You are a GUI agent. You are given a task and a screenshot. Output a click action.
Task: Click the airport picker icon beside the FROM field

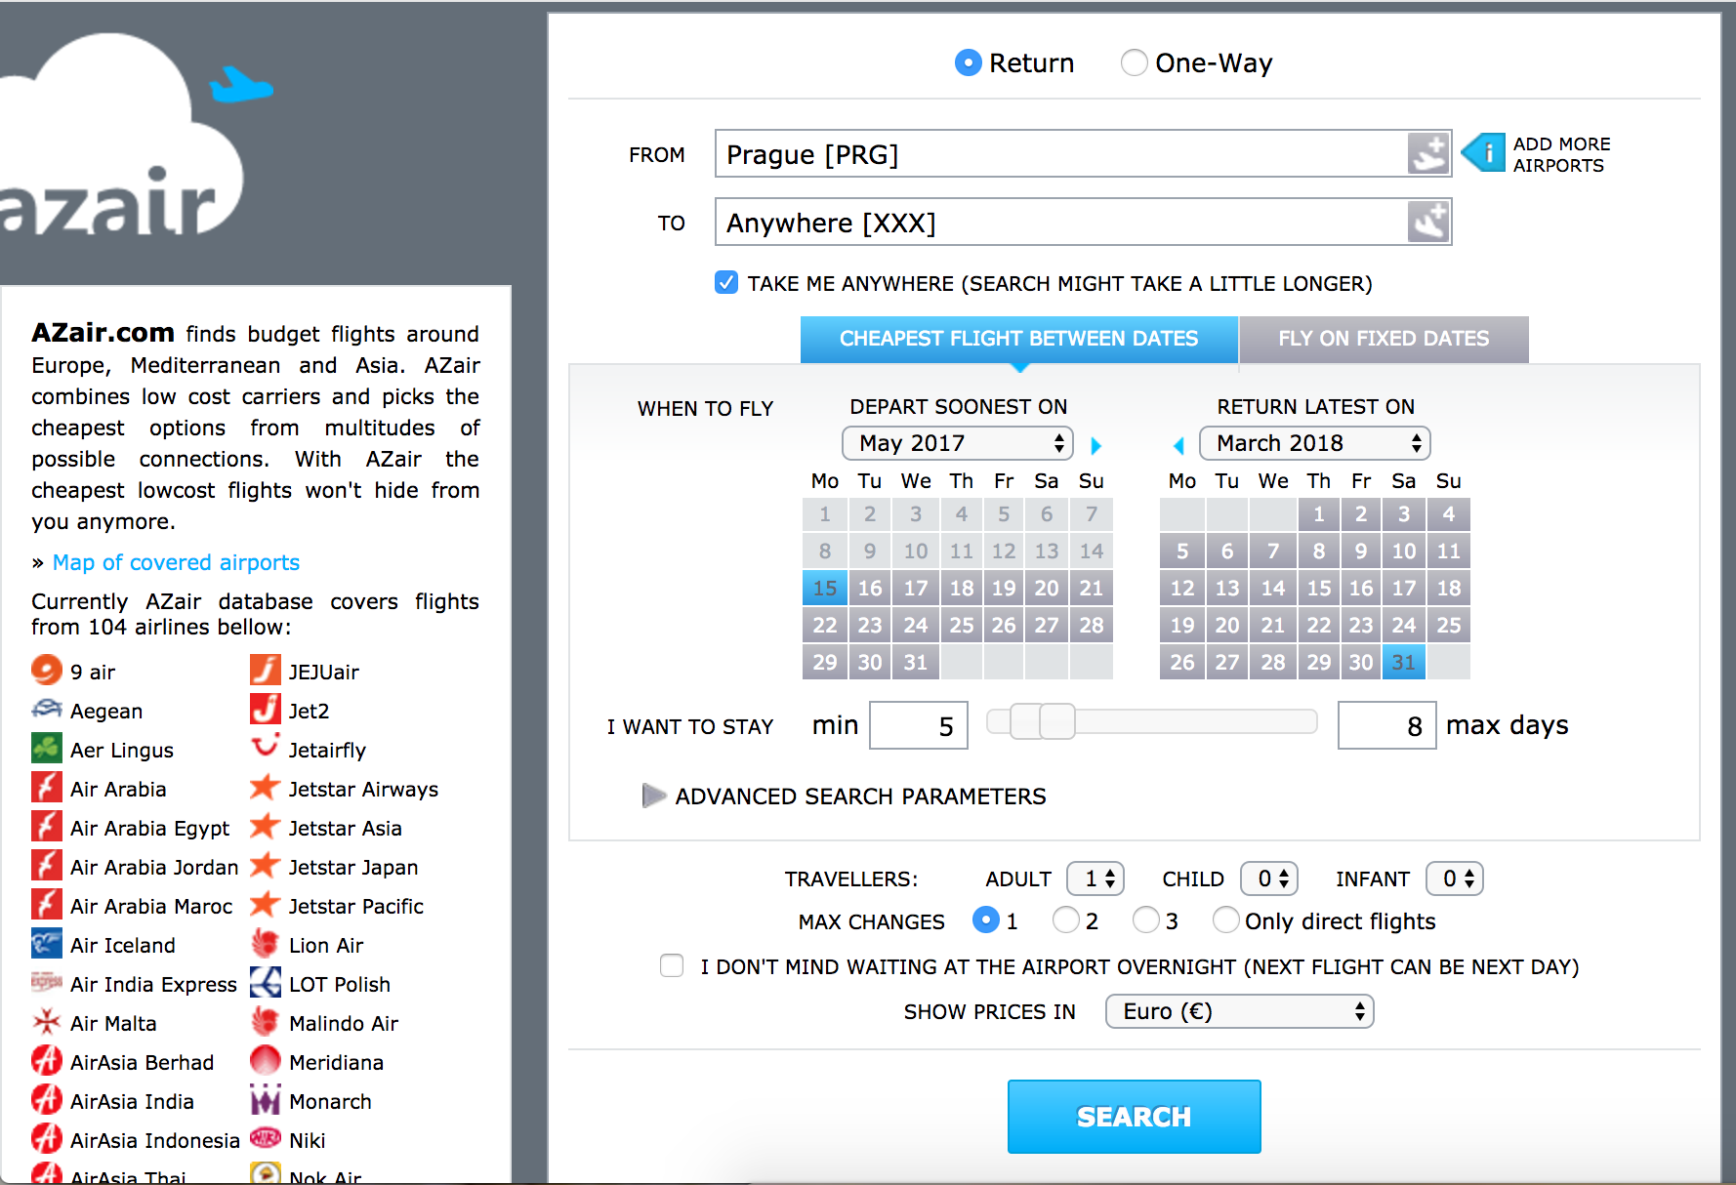click(1428, 153)
